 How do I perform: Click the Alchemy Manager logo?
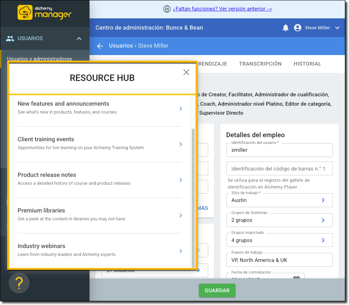45,12
